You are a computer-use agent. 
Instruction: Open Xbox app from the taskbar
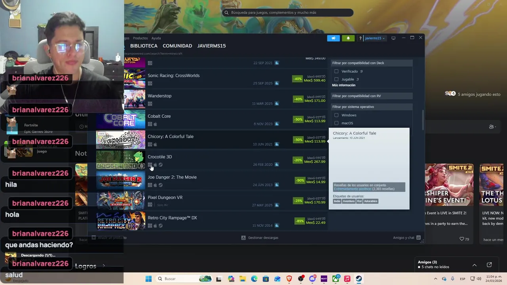(x=335, y=279)
